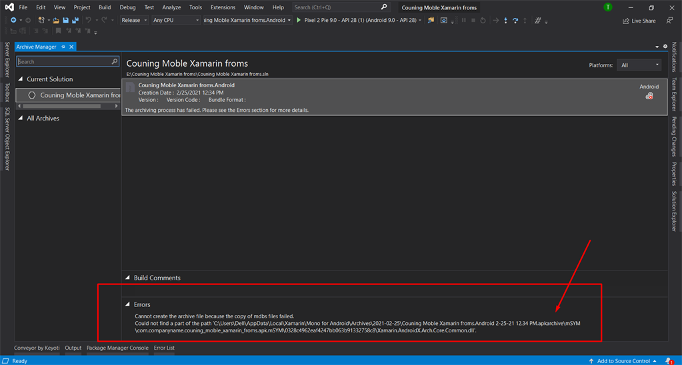Click the Find in Files icon

point(431,20)
